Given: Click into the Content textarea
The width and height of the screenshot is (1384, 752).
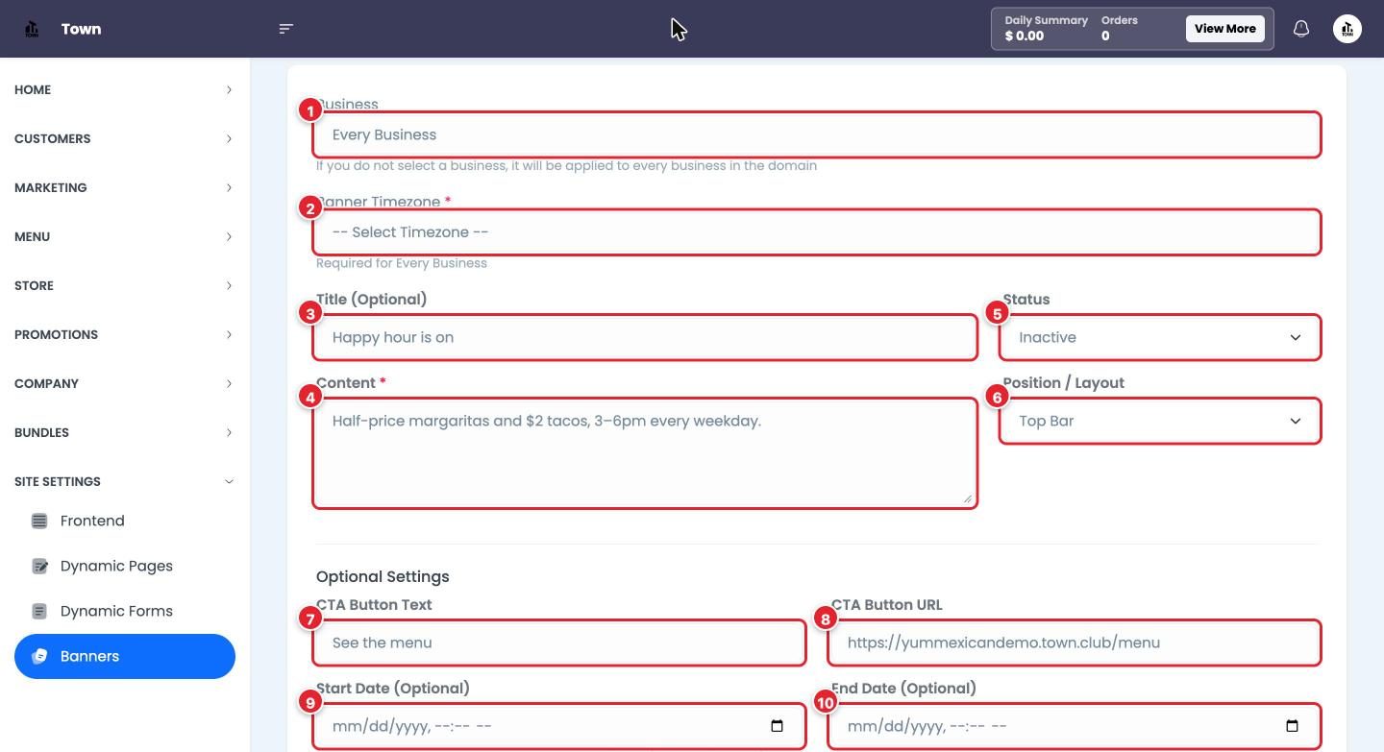Looking at the screenshot, I should coord(645,453).
